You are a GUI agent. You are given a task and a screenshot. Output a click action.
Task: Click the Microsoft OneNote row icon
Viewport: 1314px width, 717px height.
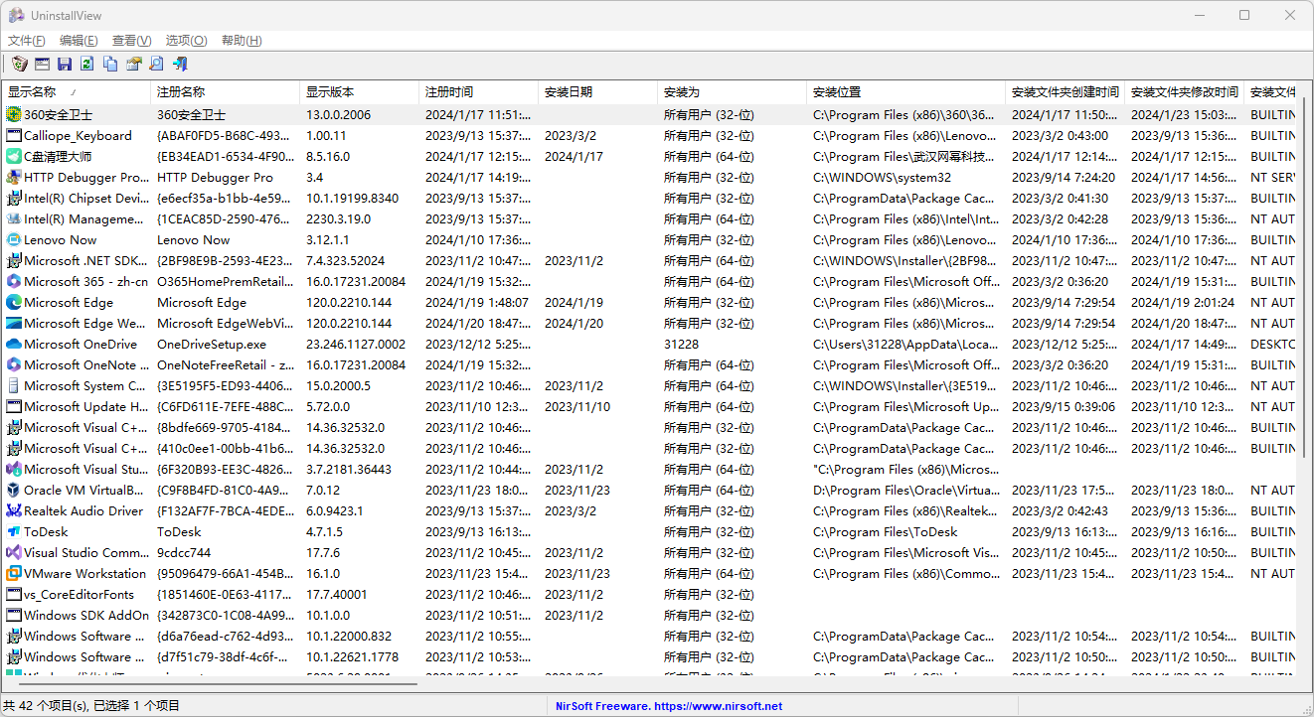point(14,365)
